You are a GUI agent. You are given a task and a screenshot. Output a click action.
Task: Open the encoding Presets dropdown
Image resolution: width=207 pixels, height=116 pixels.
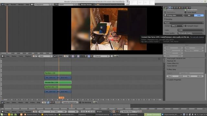[x=184, y=23]
